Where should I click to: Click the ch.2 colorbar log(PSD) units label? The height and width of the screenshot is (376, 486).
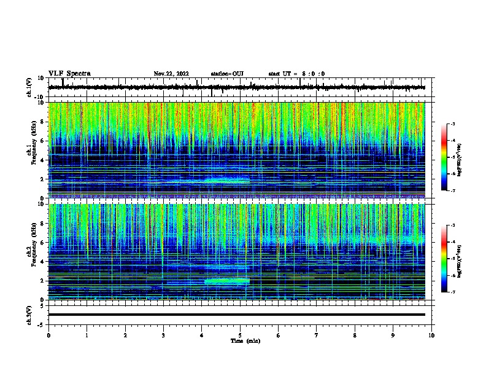[x=460, y=262]
